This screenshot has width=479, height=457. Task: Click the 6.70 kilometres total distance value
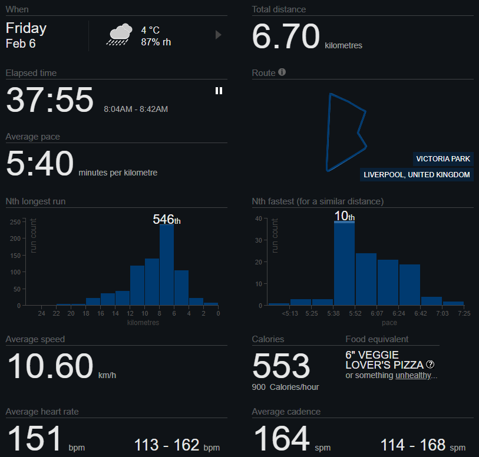286,37
